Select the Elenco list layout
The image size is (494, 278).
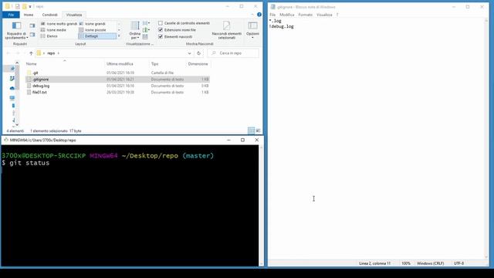49,36
